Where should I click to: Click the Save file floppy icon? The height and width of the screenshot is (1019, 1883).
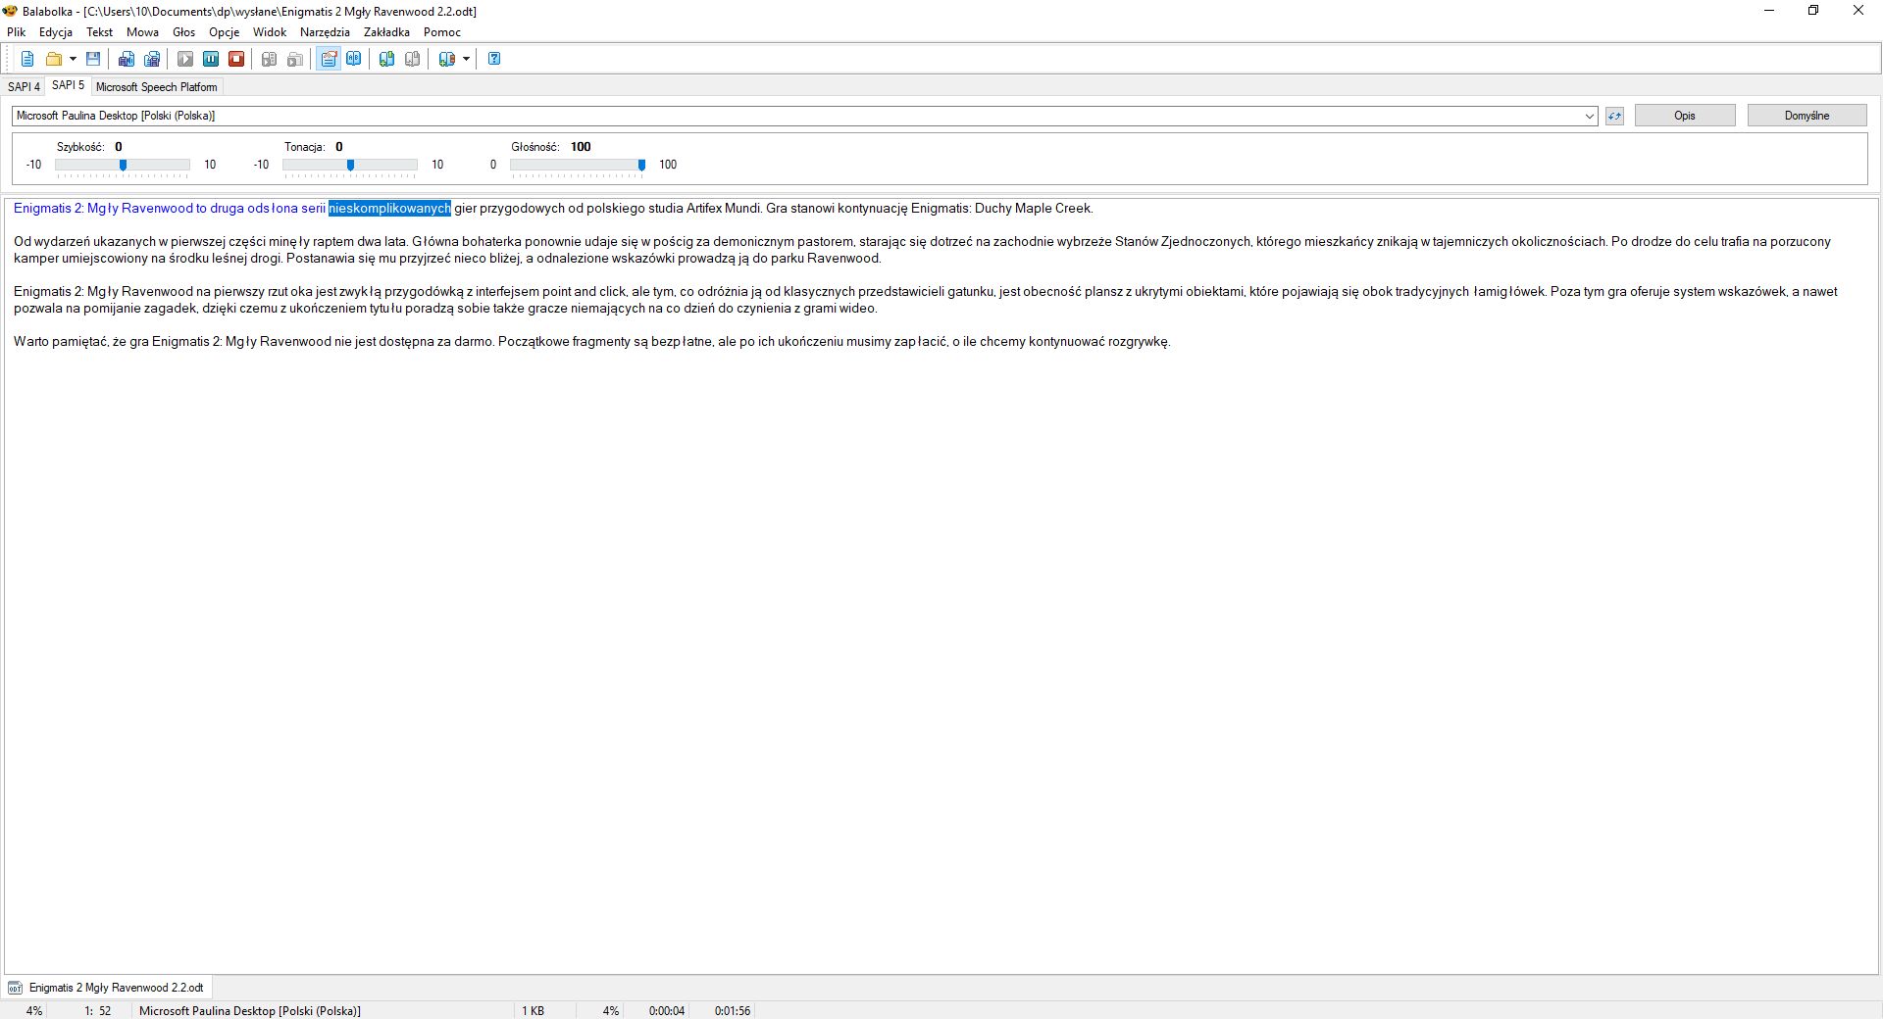93,59
